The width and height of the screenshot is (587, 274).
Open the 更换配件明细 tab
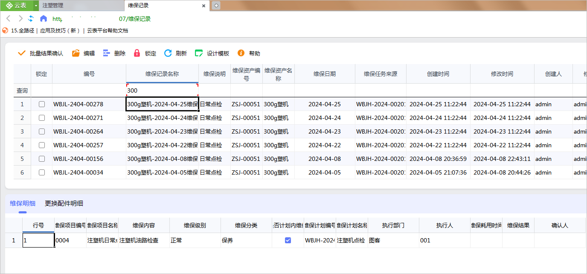[64, 204]
